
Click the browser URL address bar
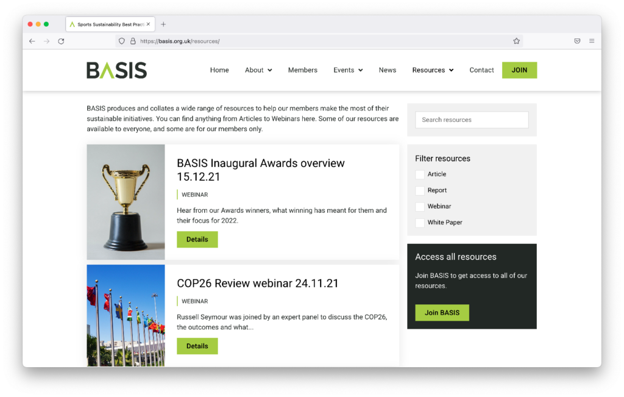pos(318,41)
